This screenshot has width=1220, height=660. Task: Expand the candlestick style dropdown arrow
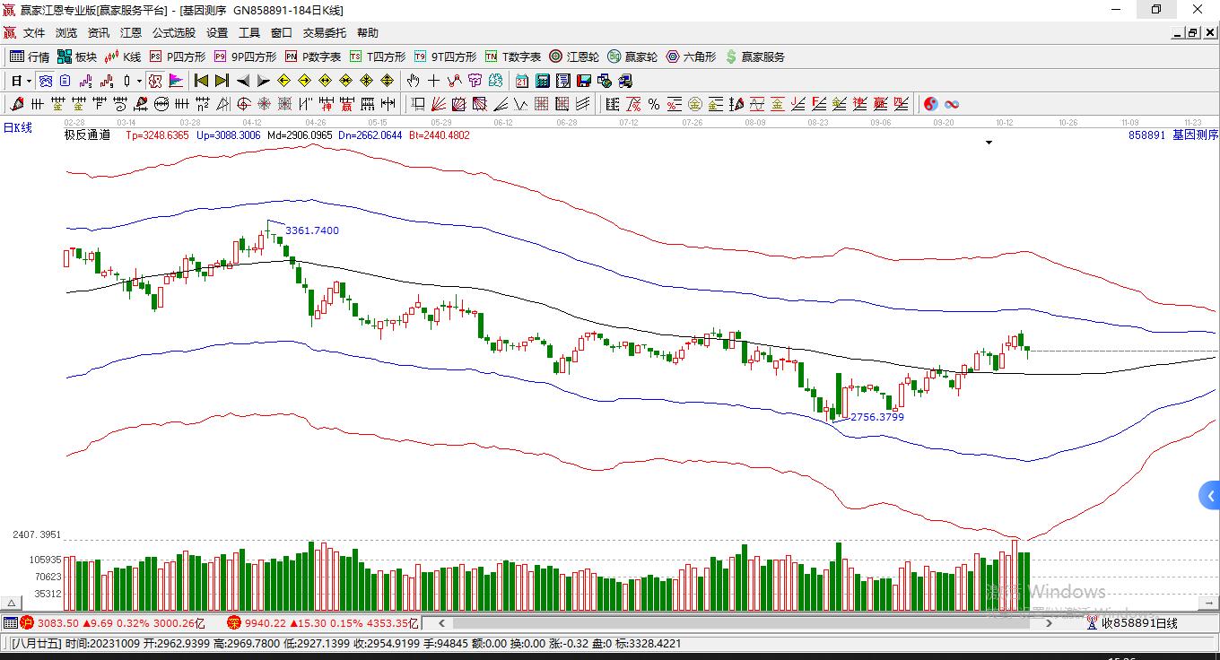139,81
